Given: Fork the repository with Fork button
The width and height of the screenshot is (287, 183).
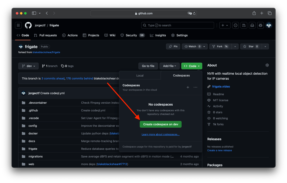Looking at the screenshot, I should [x=221, y=47].
